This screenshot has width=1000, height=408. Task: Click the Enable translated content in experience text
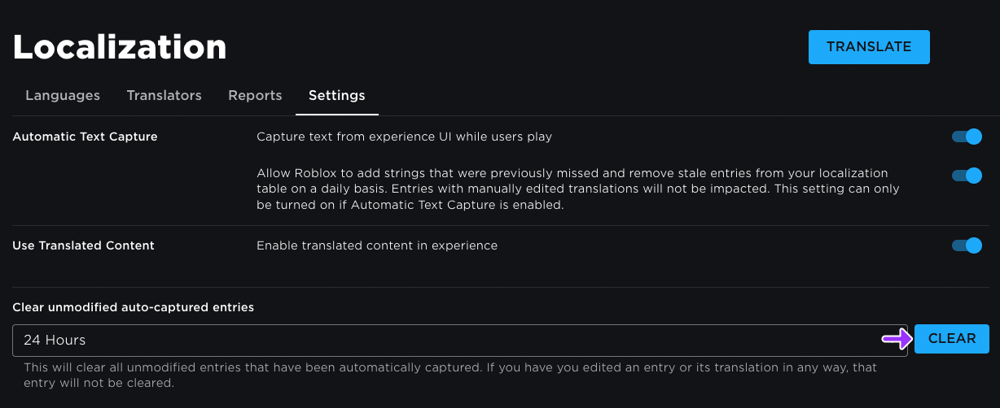pyautogui.click(x=376, y=245)
